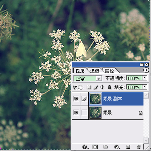Viewport: 151px width, 151px height.
Task: Toggle lock all padlock icon
Action: pos(109,87)
